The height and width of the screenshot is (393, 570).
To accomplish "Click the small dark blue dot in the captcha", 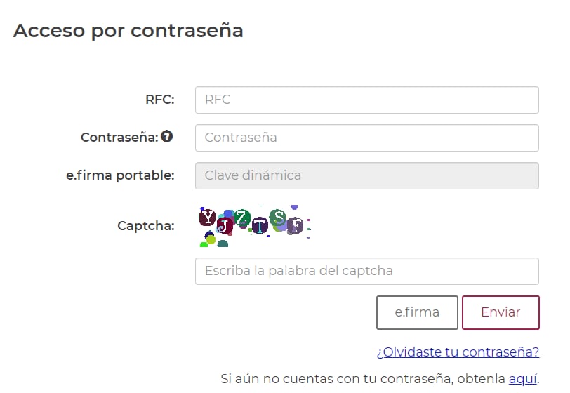I will coord(208,233).
